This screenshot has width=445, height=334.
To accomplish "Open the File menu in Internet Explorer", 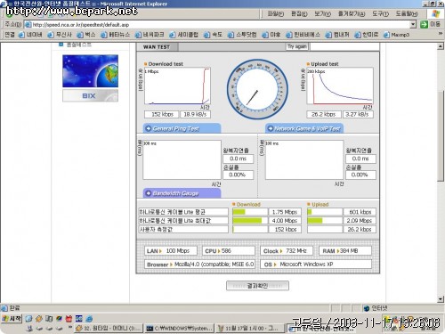I will (276, 13).
